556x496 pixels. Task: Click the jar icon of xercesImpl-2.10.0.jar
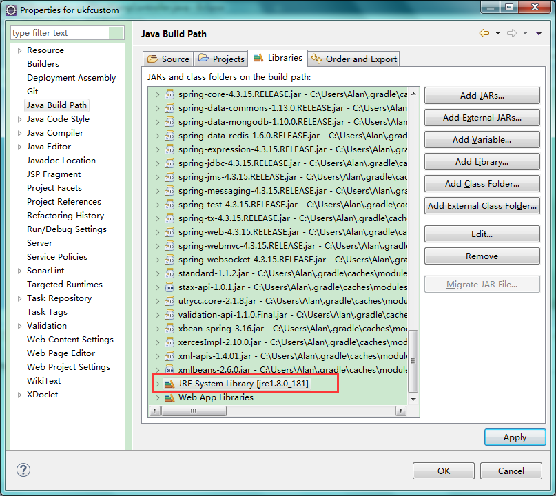169,342
